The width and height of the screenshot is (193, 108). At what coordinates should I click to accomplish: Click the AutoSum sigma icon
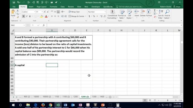point(155,10)
